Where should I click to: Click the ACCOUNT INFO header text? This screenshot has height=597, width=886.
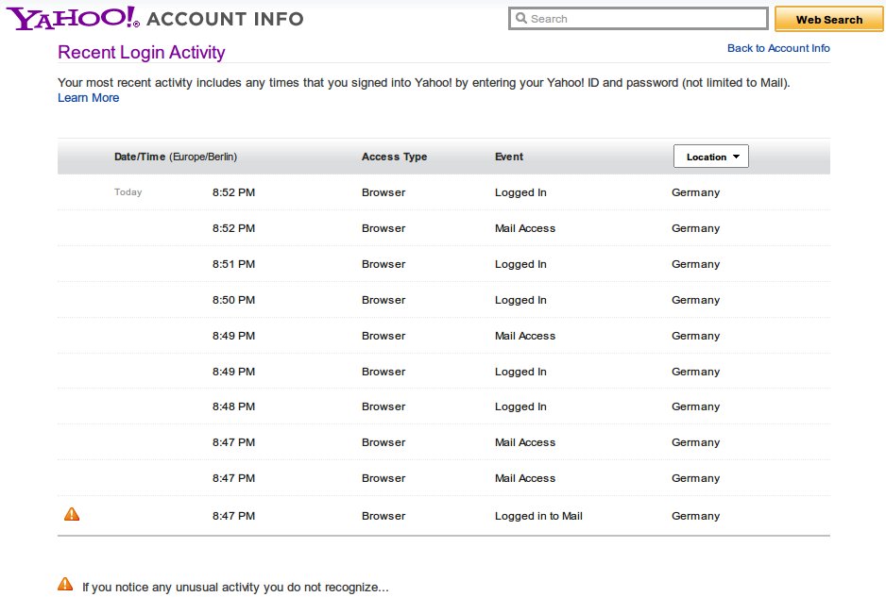point(225,19)
